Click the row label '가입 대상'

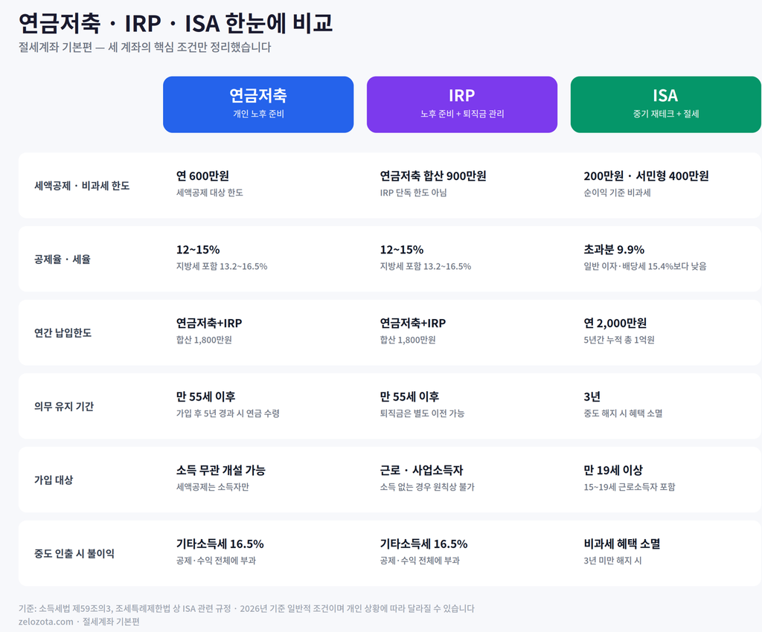click(54, 480)
